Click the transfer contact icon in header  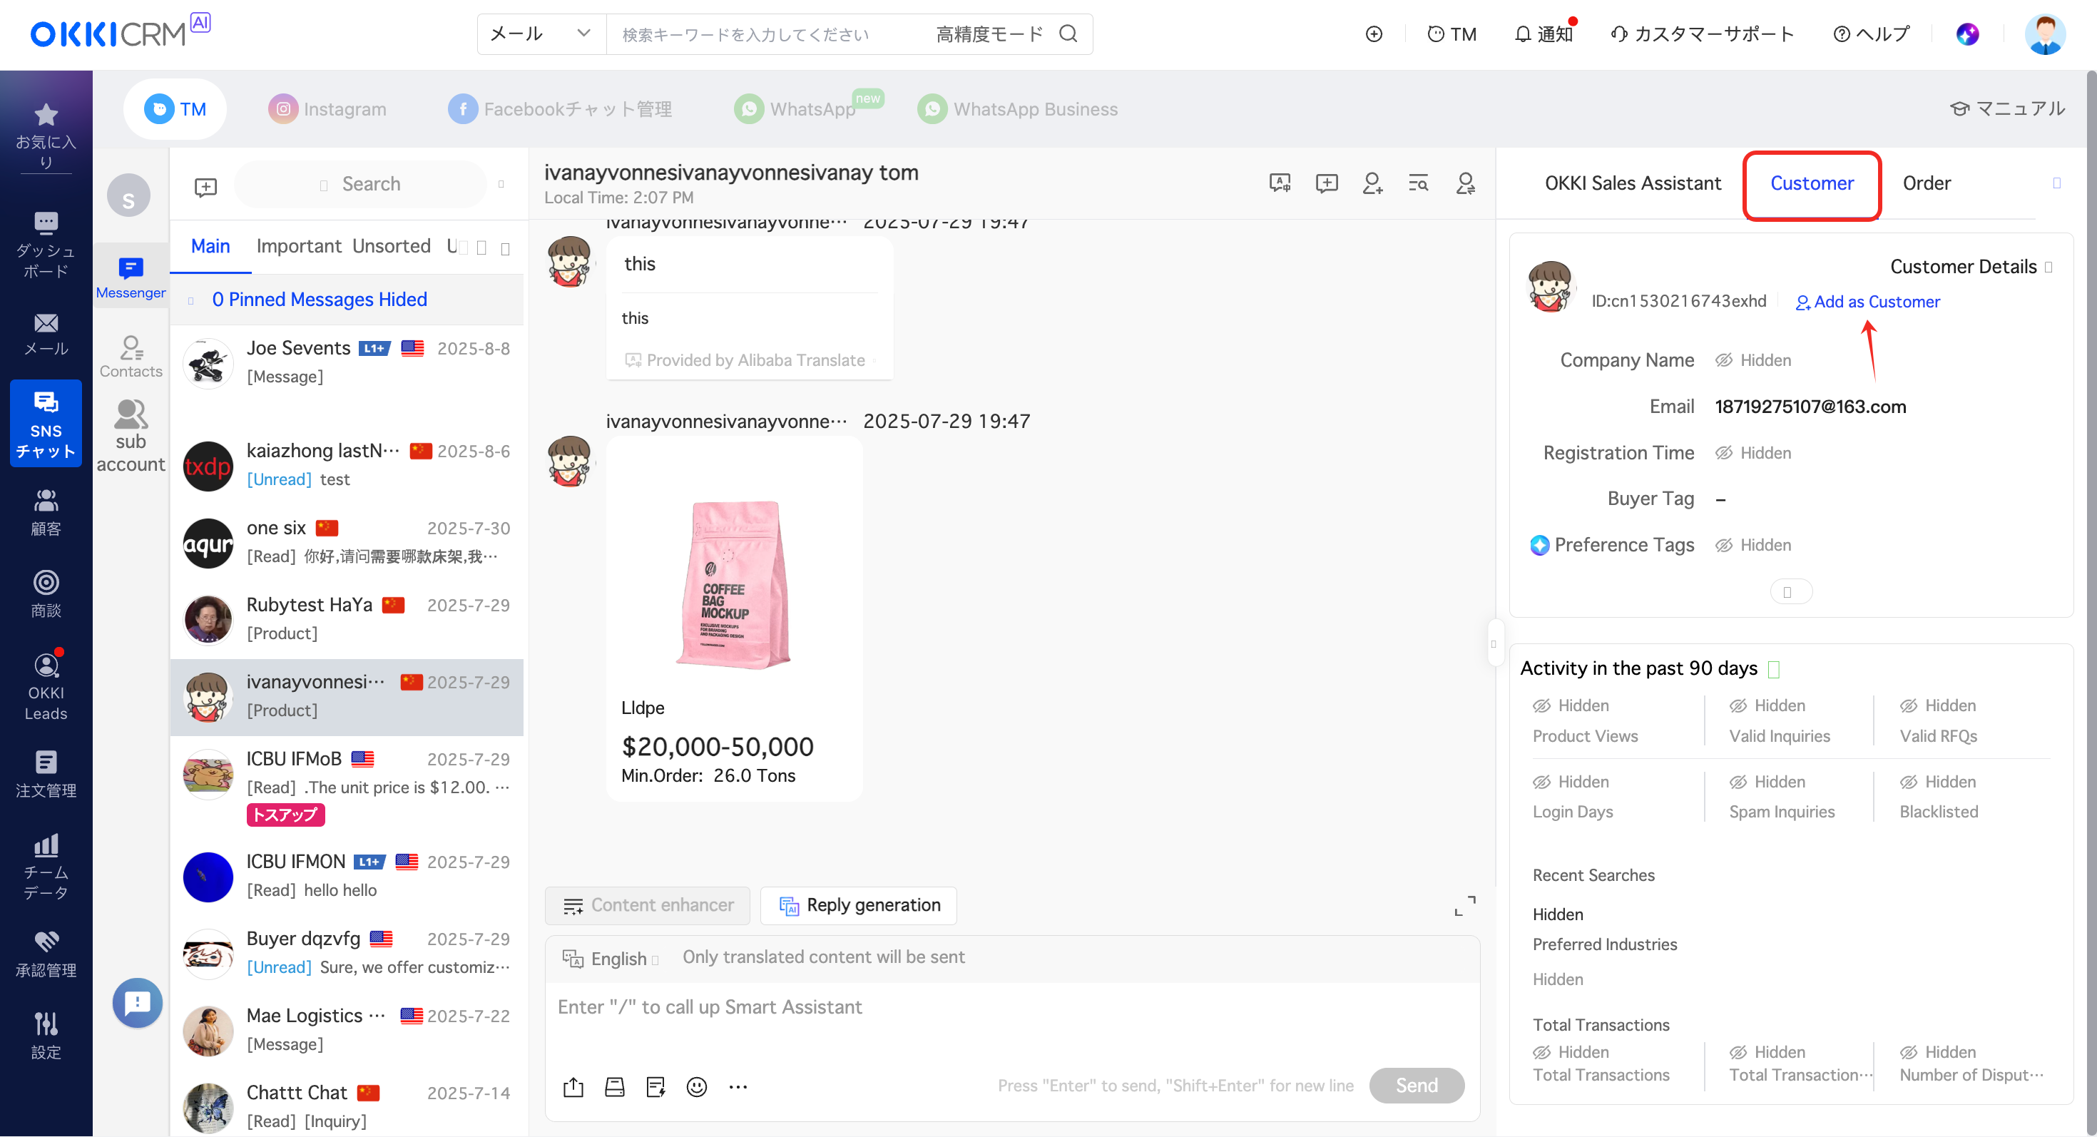tap(1465, 183)
